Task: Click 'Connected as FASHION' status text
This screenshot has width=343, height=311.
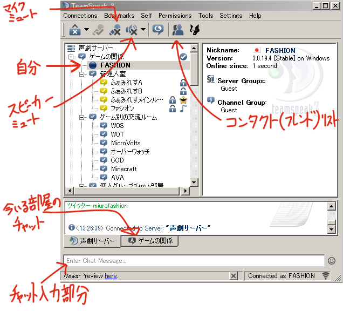Action: point(282,276)
